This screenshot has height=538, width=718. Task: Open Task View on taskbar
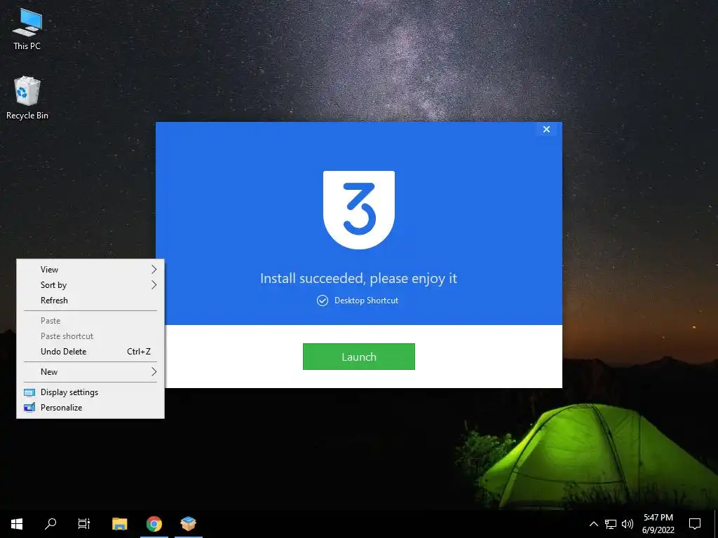click(84, 524)
